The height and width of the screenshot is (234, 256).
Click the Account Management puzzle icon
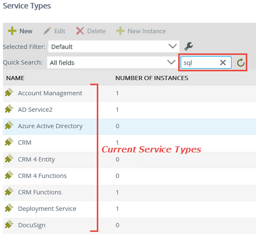(x=9, y=92)
